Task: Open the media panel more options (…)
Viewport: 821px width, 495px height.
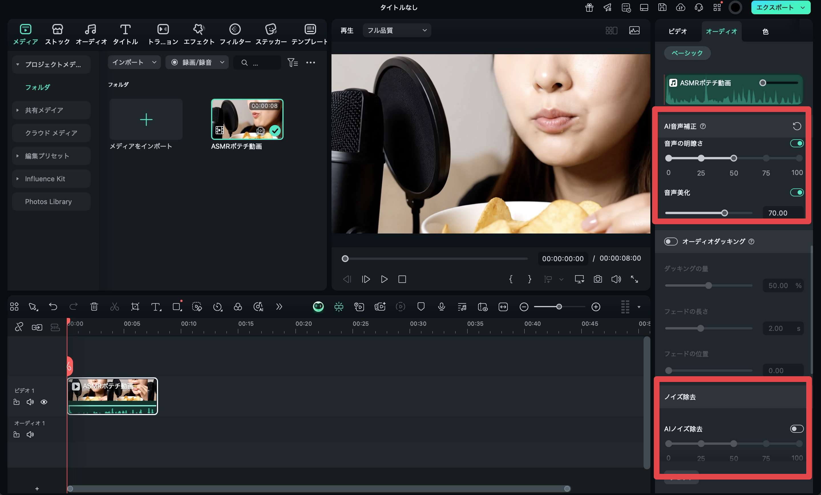Action: pos(311,62)
